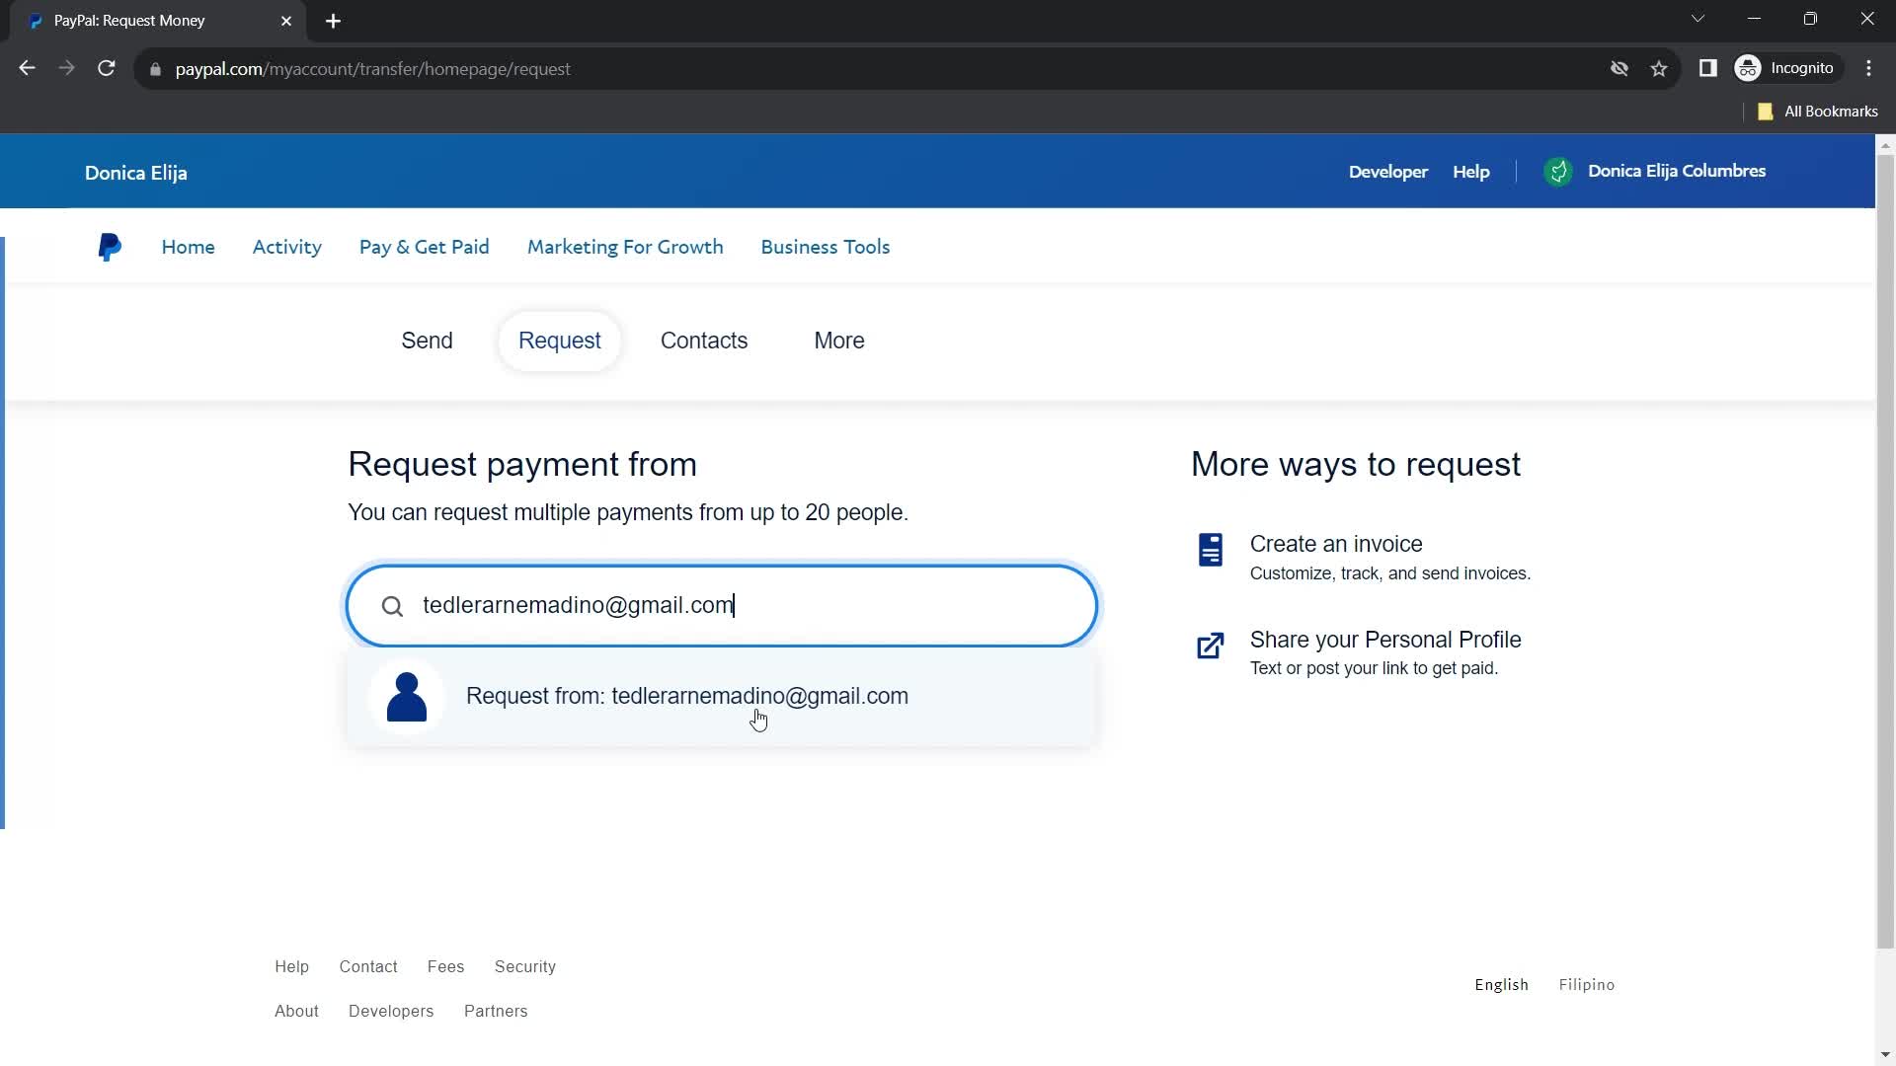Screen dimensions: 1896x1066
Task: Open the All Bookmarks folder
Action: click(x=1818, y=112)
